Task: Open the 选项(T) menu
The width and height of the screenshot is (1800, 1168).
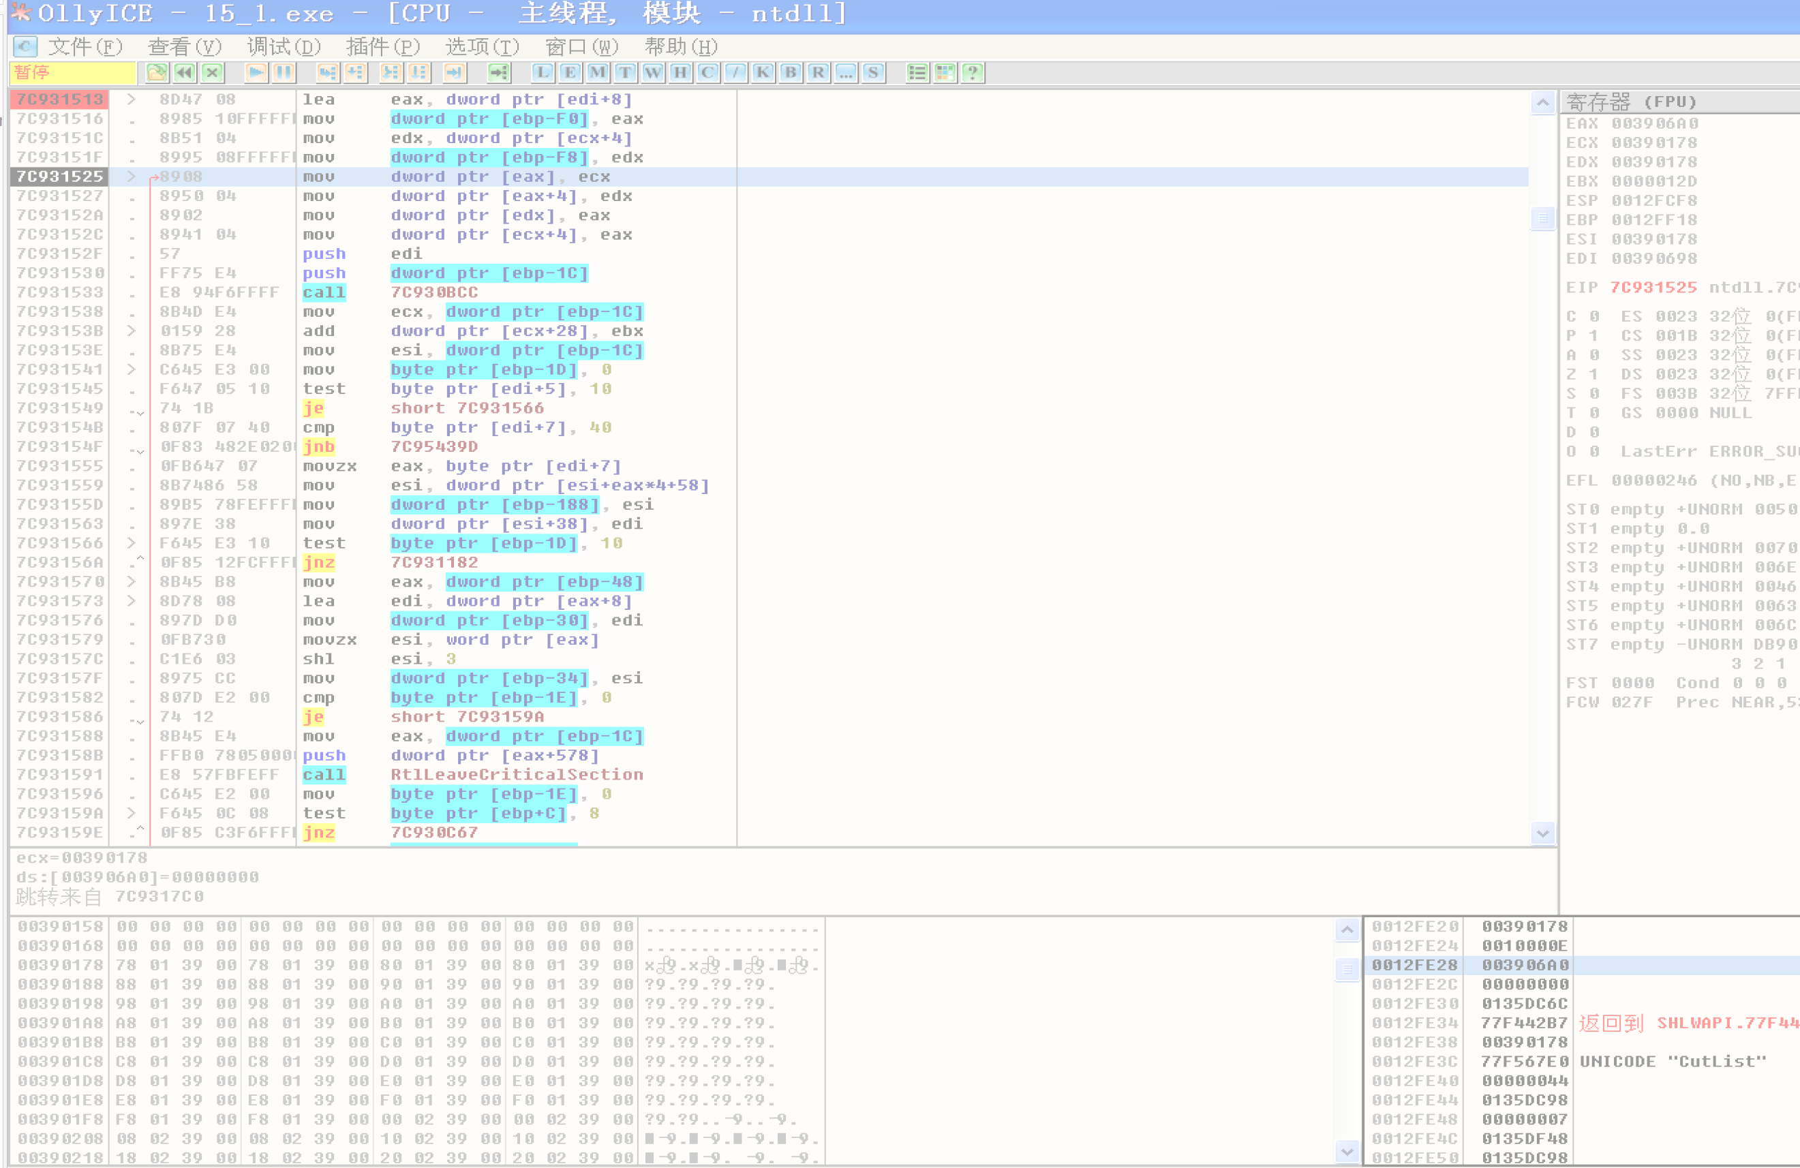Action: (x=483, y=47)
